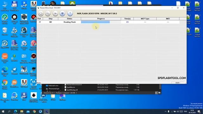Click the volume speaker tray icon
Screen dimensions: 203x114
click(178, 111)
